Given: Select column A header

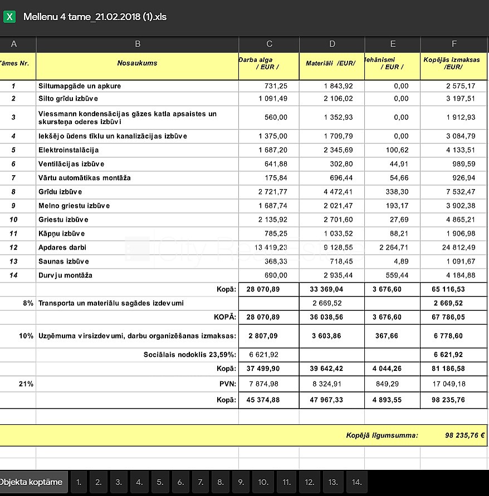Looking at the screenshot, I should point(14,44).
